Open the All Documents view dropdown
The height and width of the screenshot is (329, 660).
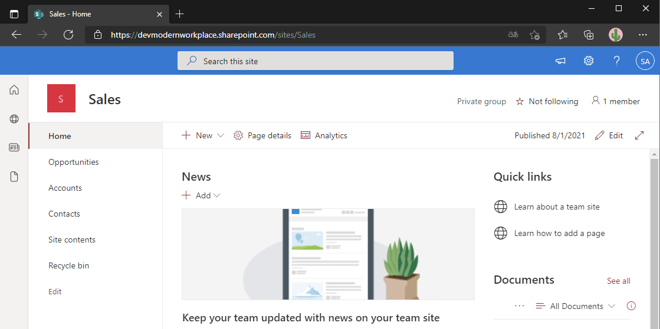pos(575,306)
